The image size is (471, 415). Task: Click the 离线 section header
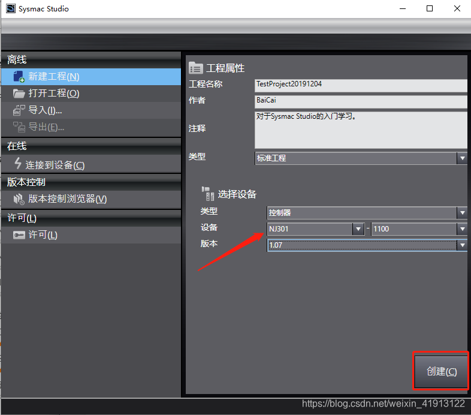pos(91,60)
